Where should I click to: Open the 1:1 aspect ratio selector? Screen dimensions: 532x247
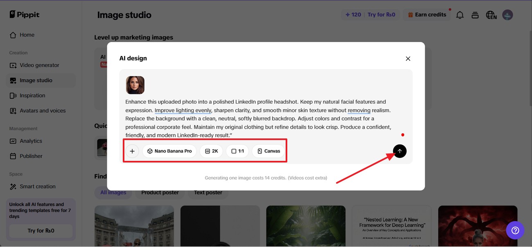(x=237, y=151)
